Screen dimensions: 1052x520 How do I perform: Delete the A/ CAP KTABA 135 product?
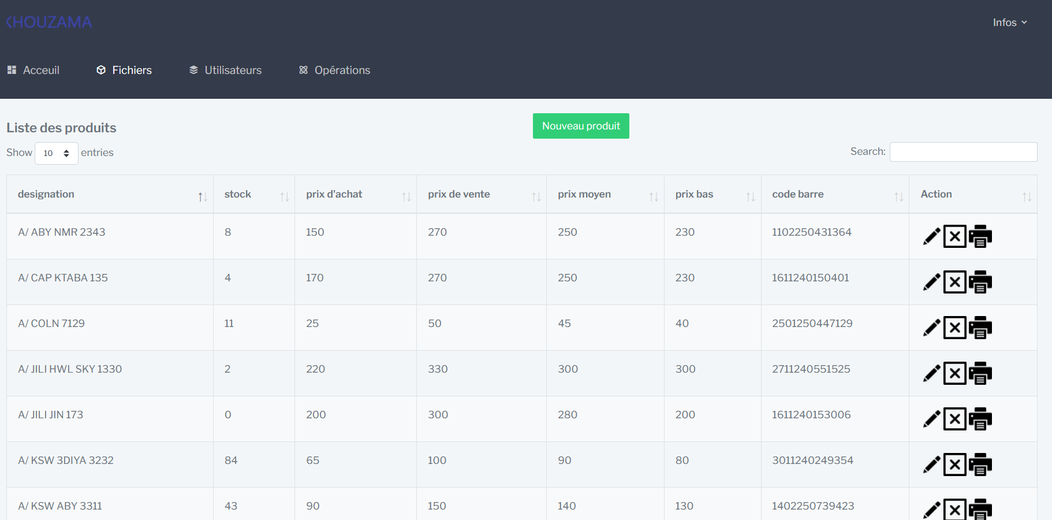coord(954,282)
